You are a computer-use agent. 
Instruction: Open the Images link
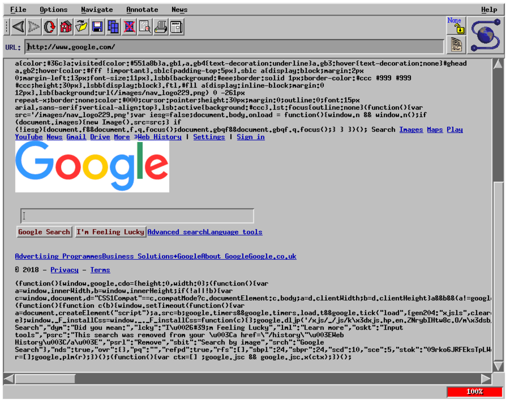[411, 130]
